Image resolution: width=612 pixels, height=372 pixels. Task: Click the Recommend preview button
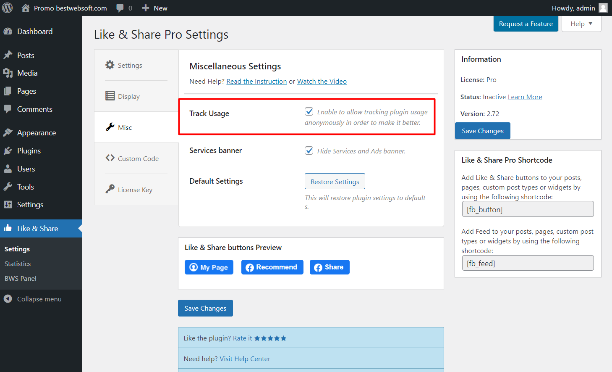pos(272,267)
